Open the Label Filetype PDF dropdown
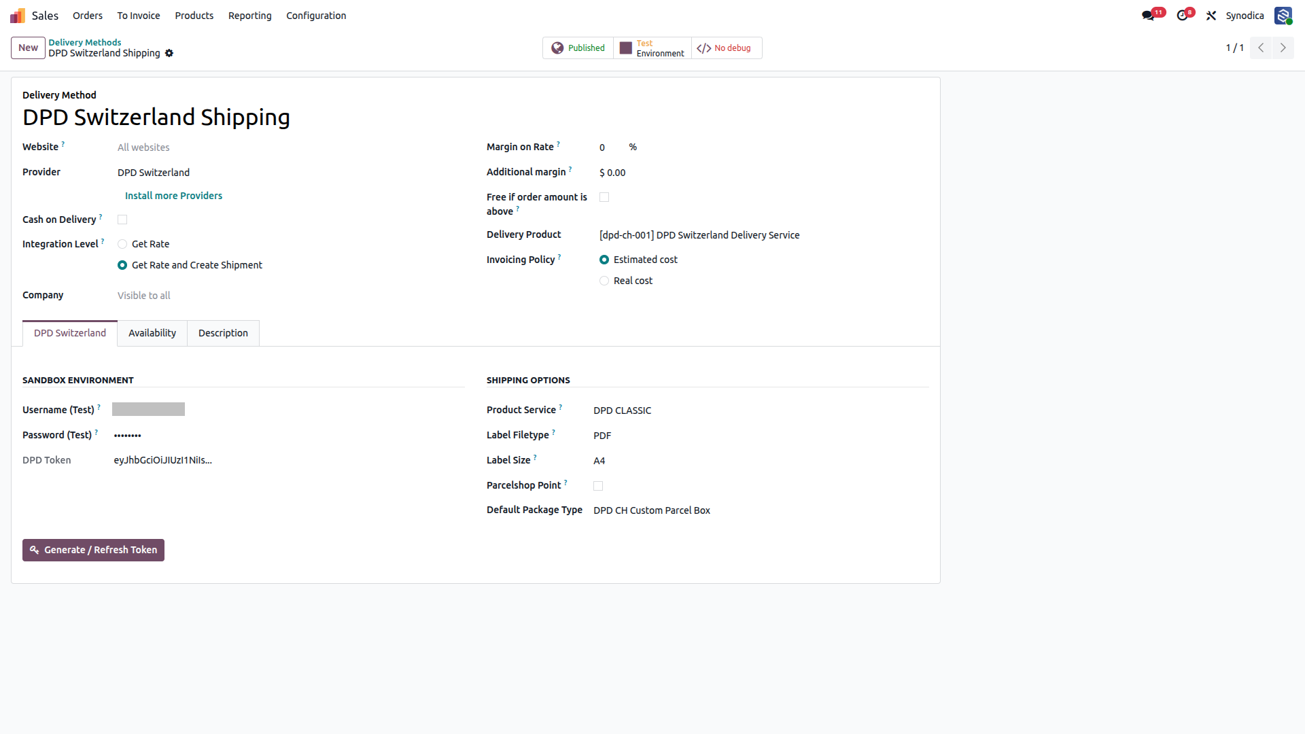The width and height of the screenshot is (1305, 734). click(761, 436)
